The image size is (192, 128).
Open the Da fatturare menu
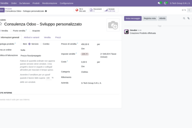(x=25, y=3)
